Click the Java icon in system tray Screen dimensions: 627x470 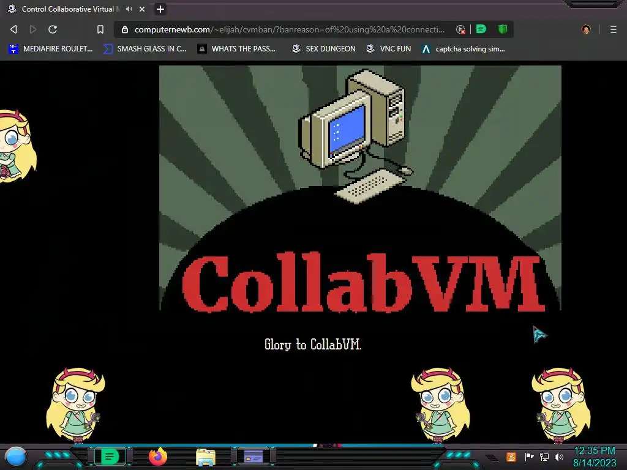(x=511, y=457)
